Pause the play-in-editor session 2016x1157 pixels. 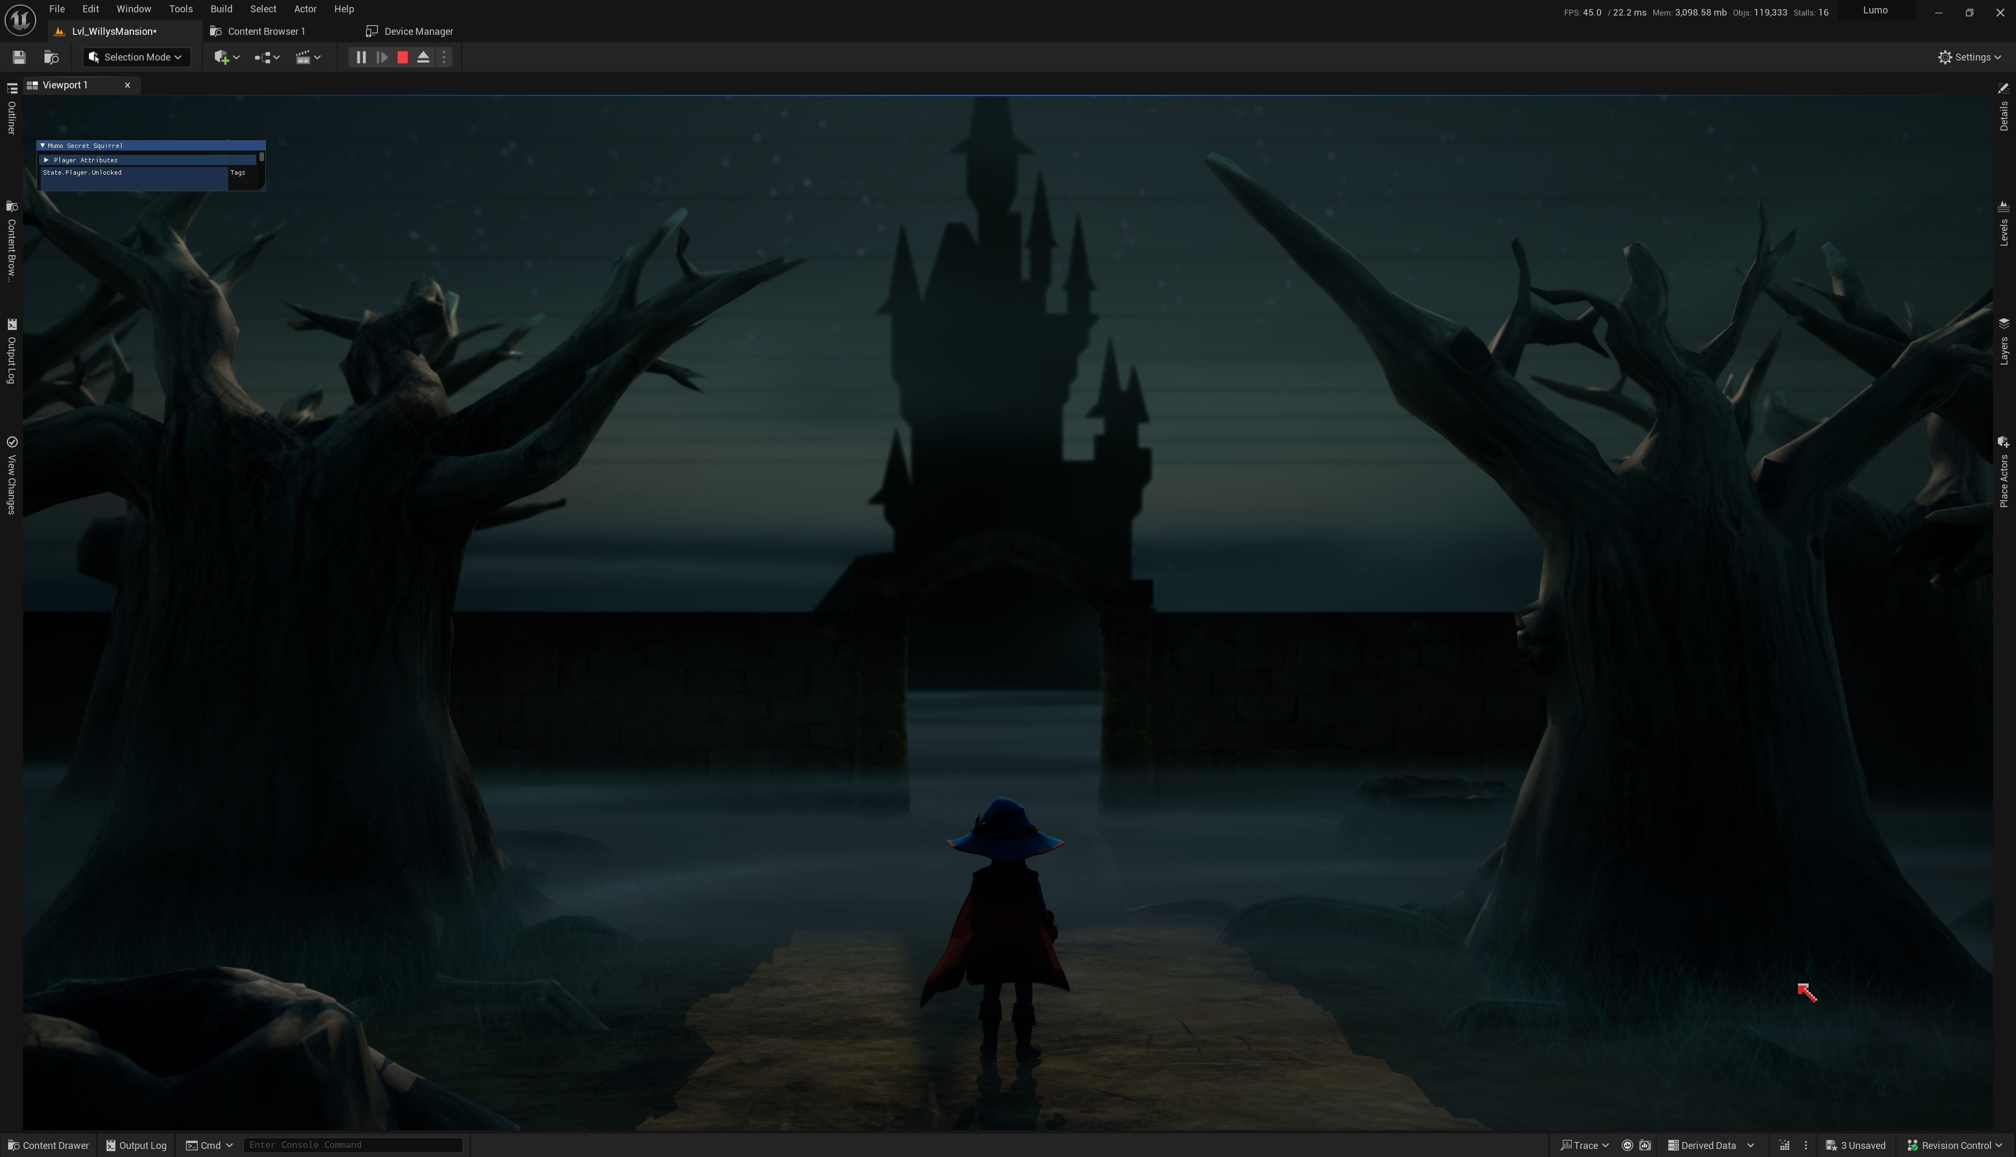(361, 57)
